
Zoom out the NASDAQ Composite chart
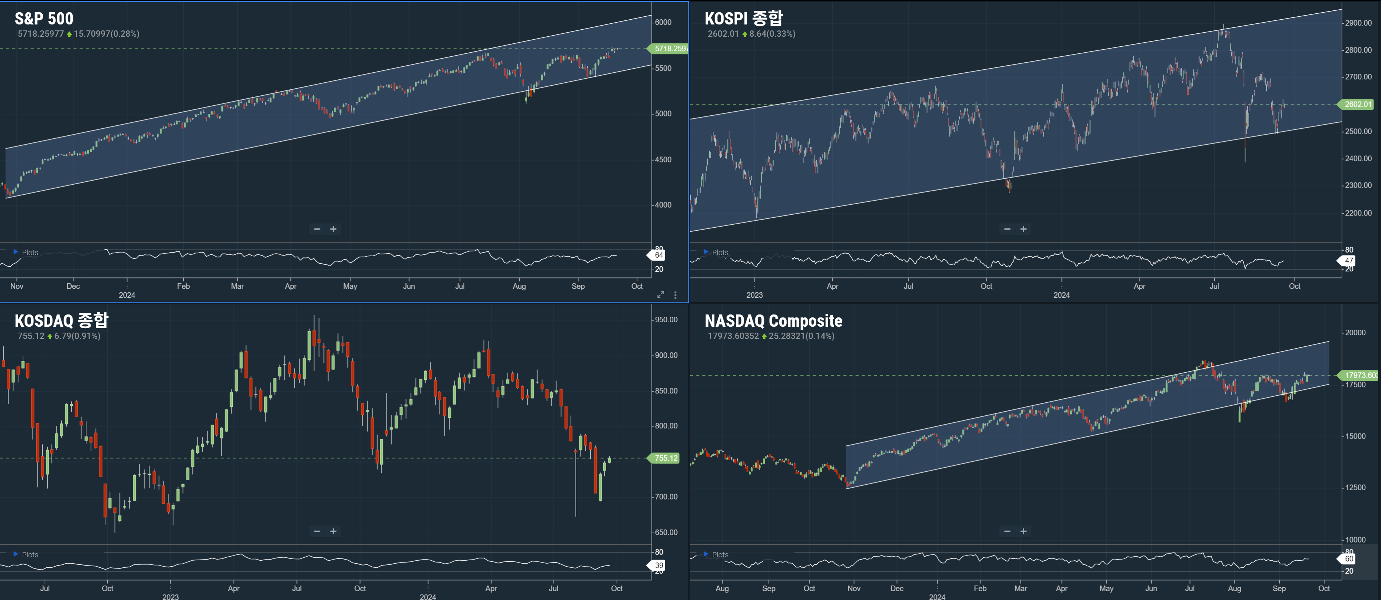tap(1007, 531)
